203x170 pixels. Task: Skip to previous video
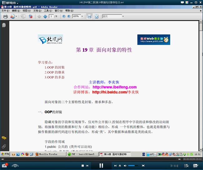87,166
